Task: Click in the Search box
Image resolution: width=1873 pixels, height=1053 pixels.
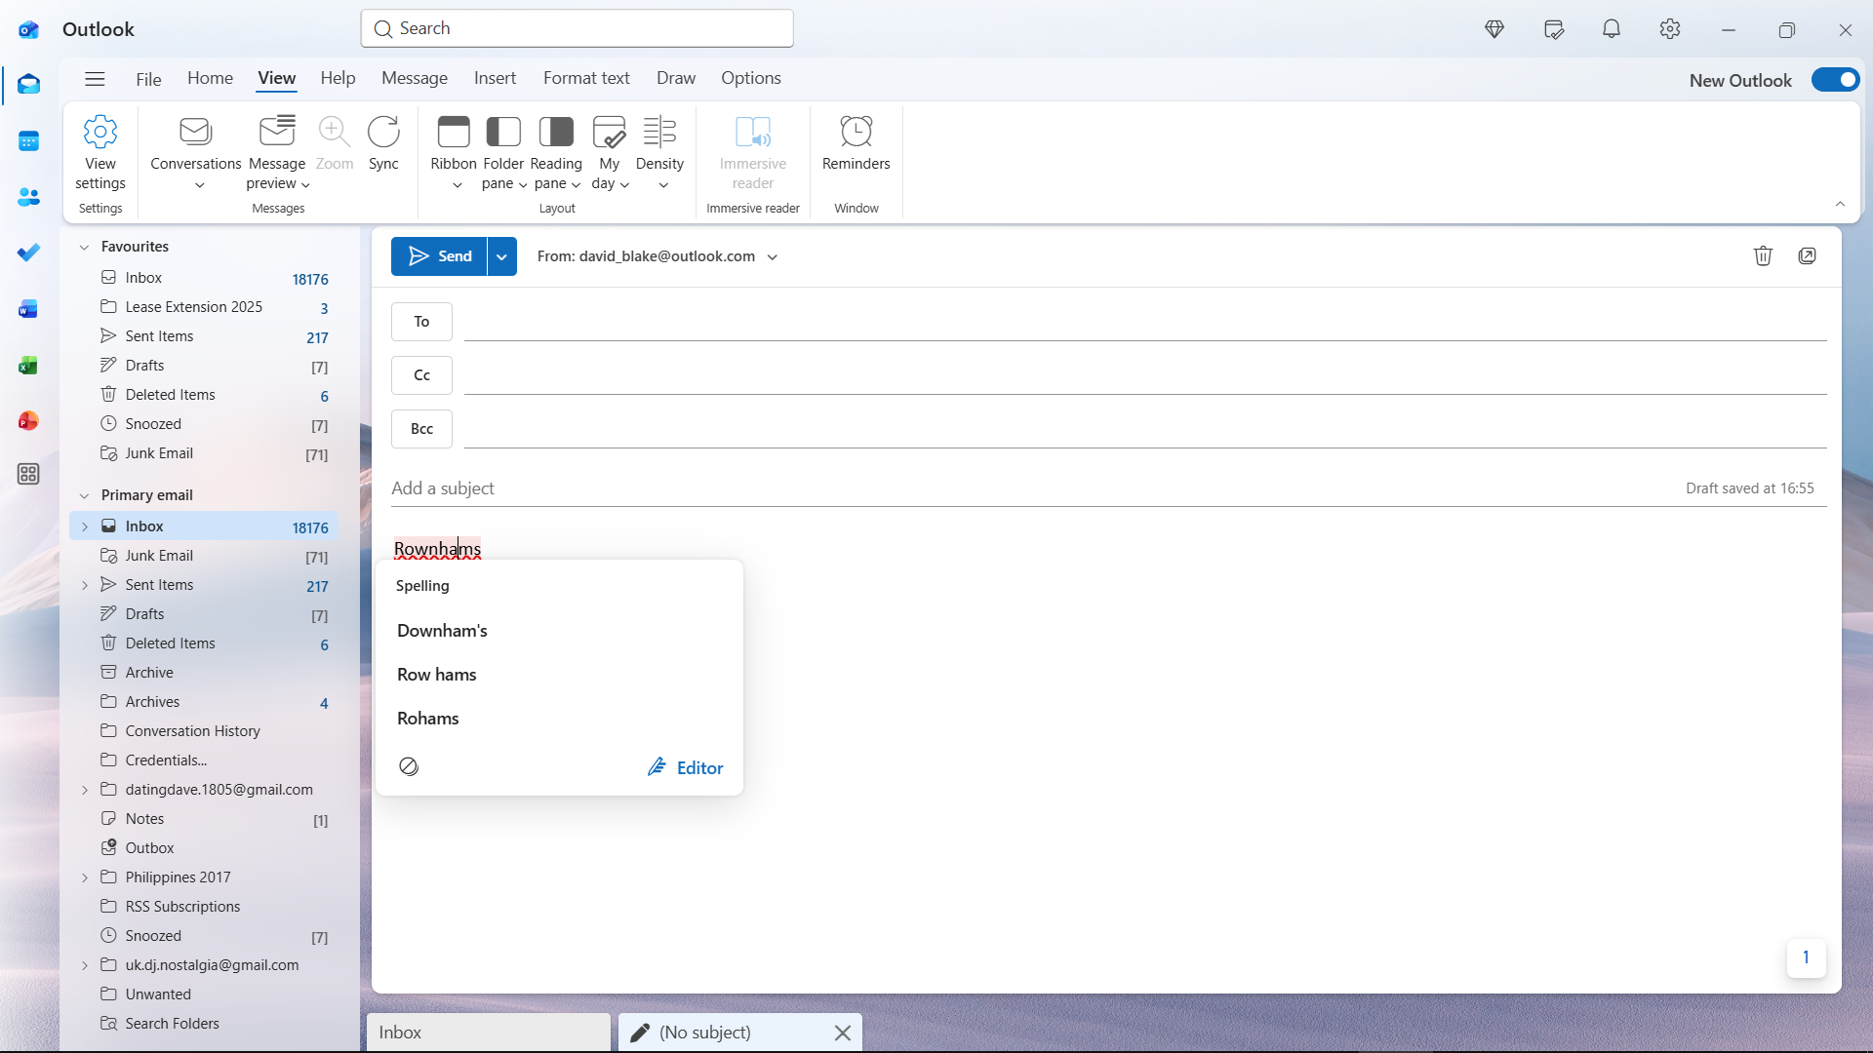Action: pyautogui.click(x=577, y=28)
